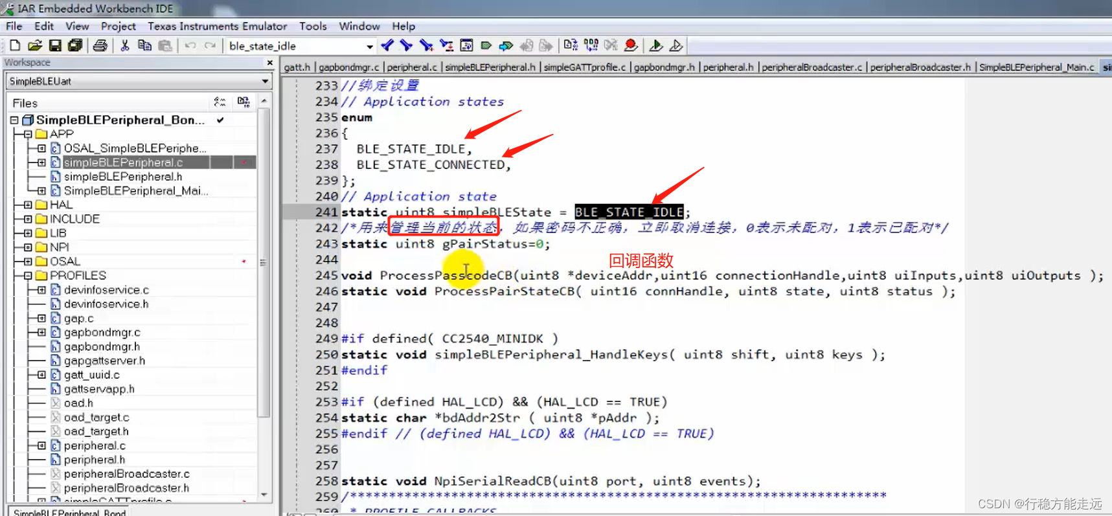
Task: Collapse the PROFILES folder
Action: (x=28, y=276)
